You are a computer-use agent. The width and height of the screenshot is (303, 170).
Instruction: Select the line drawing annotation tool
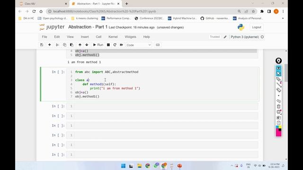click(x=278, y=85)
